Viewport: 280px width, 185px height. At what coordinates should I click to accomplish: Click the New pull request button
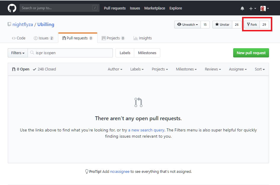[x=251, y=53]
